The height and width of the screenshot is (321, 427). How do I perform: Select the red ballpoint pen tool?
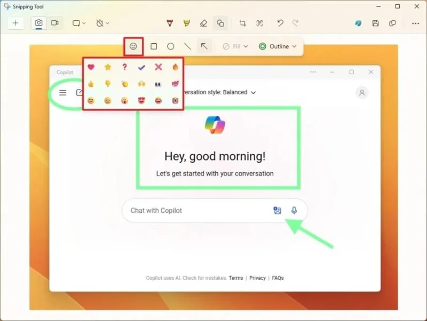coord(170,23)
